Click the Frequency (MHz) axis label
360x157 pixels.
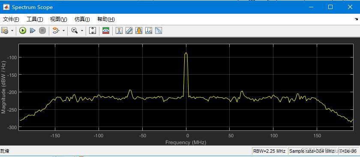[186, 142]
